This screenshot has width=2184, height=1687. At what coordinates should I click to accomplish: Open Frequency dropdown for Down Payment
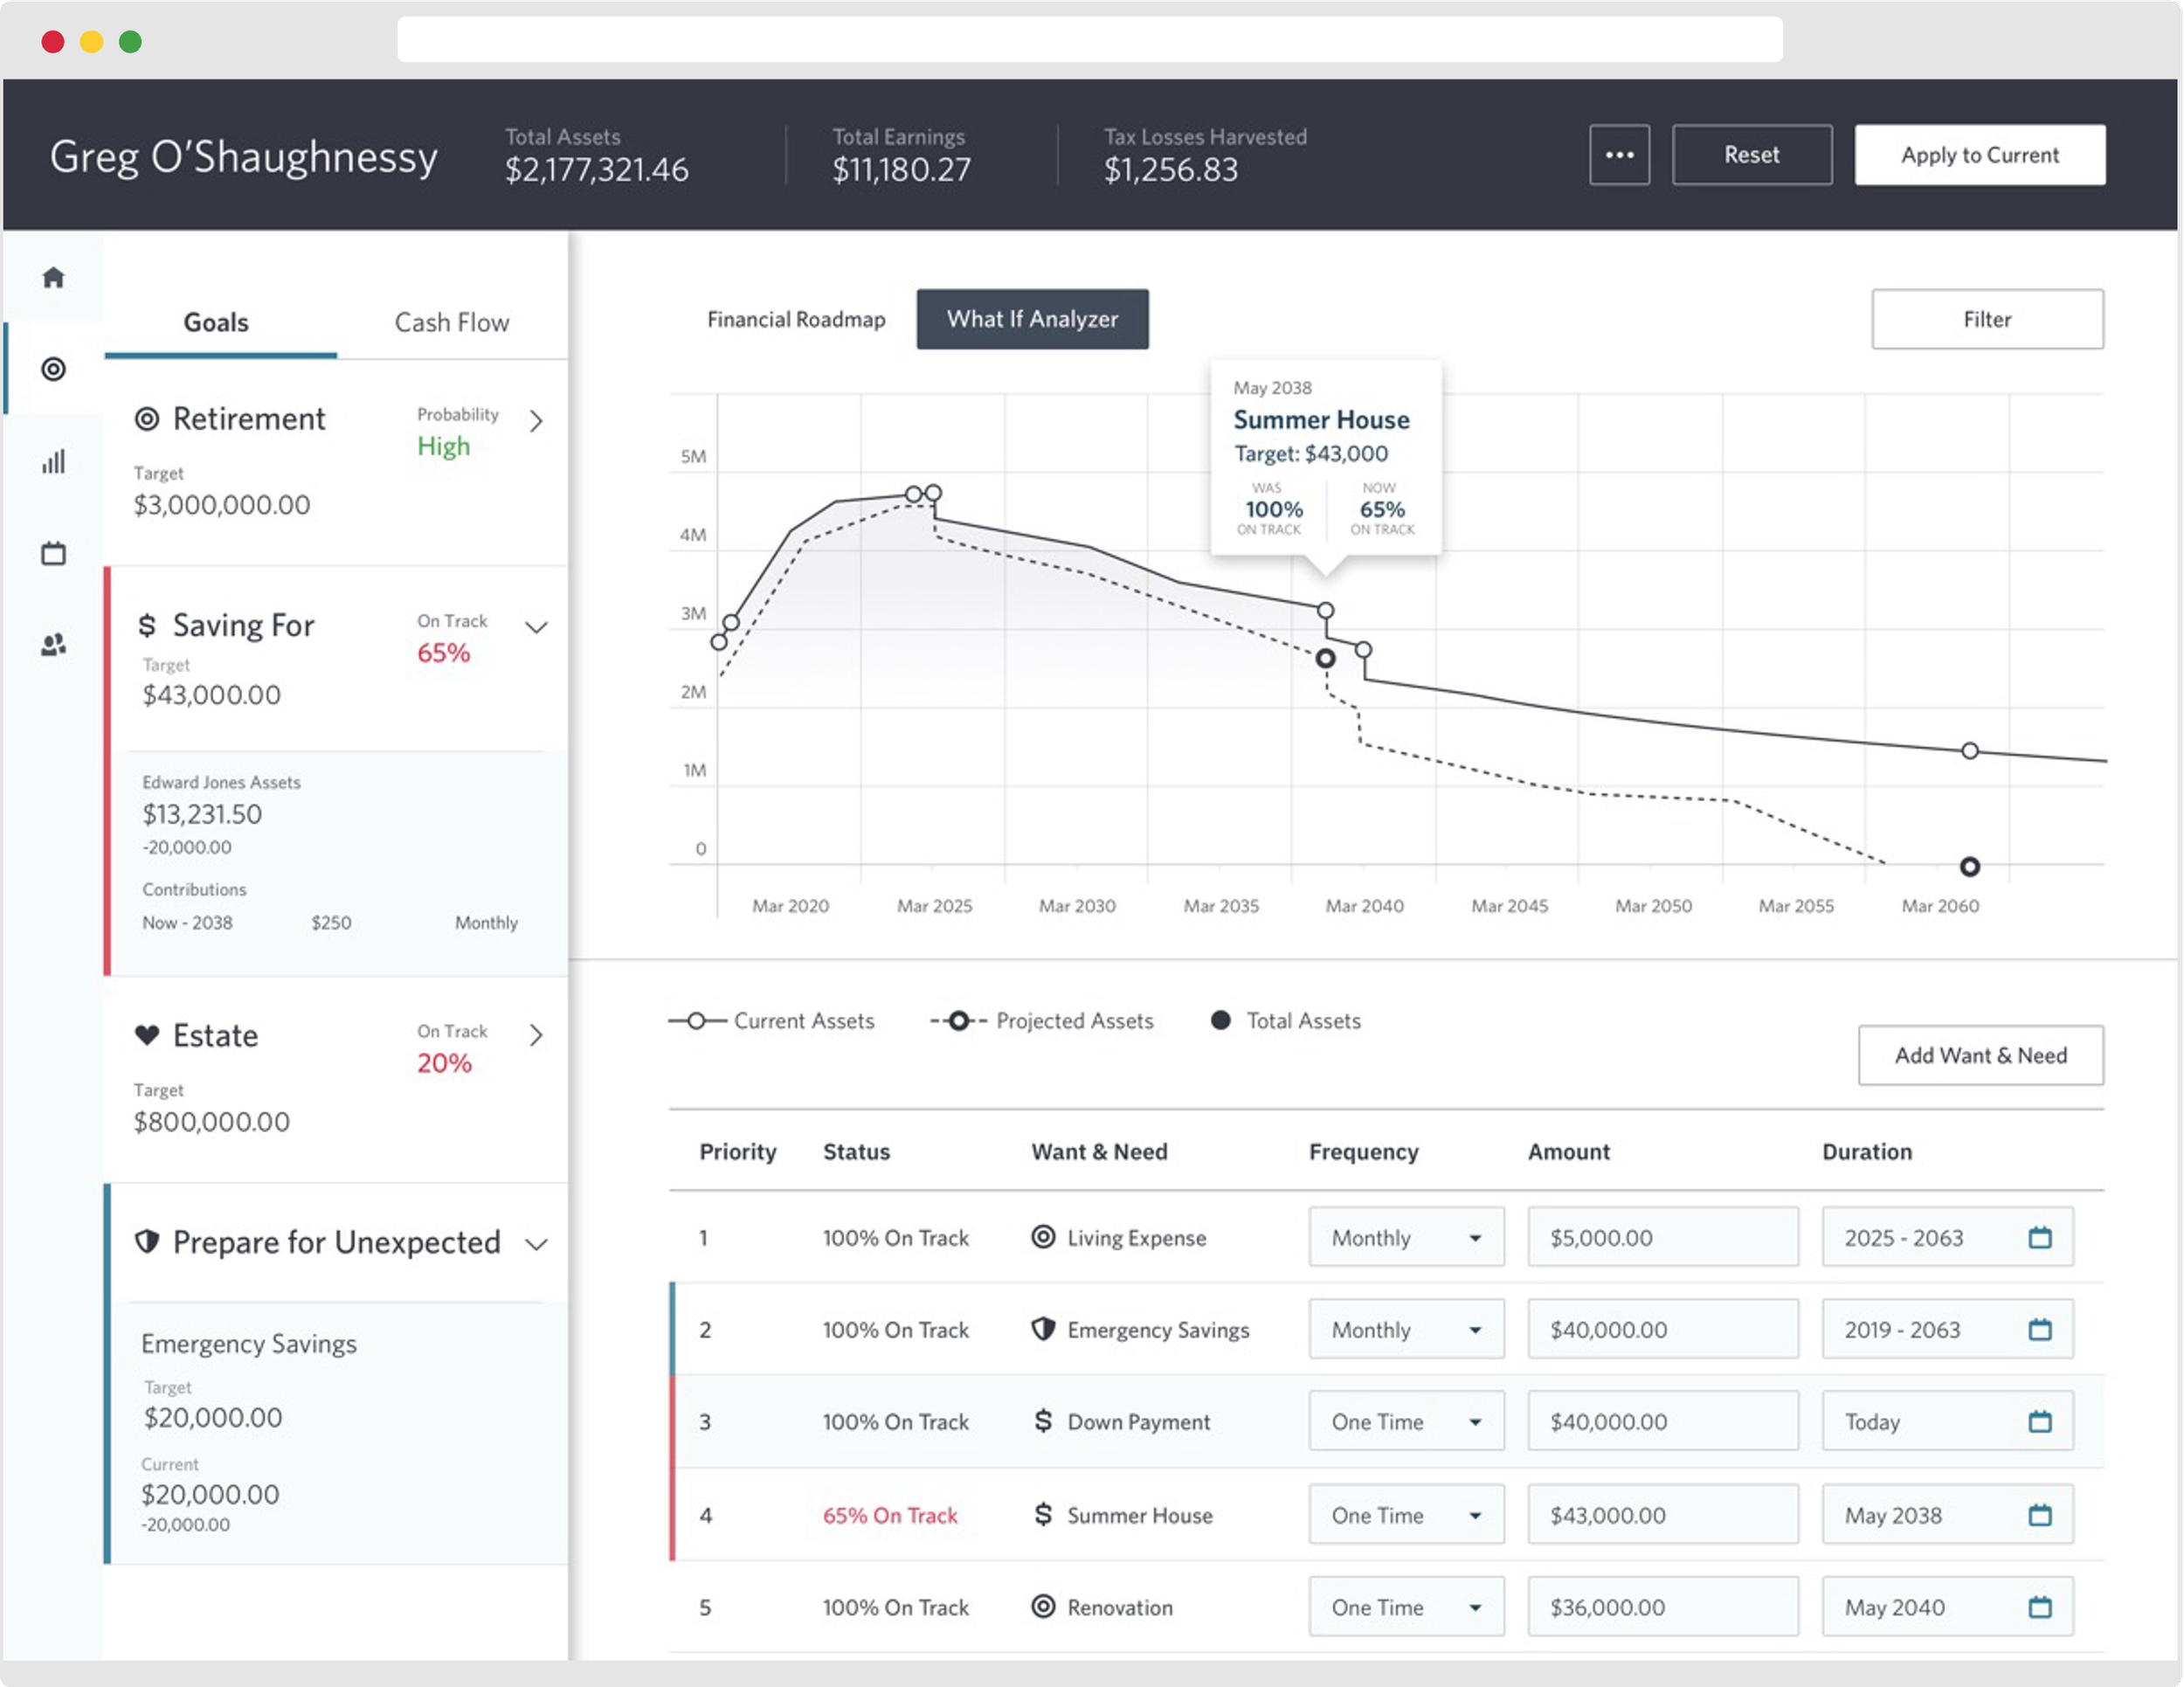(1405, 1422)
